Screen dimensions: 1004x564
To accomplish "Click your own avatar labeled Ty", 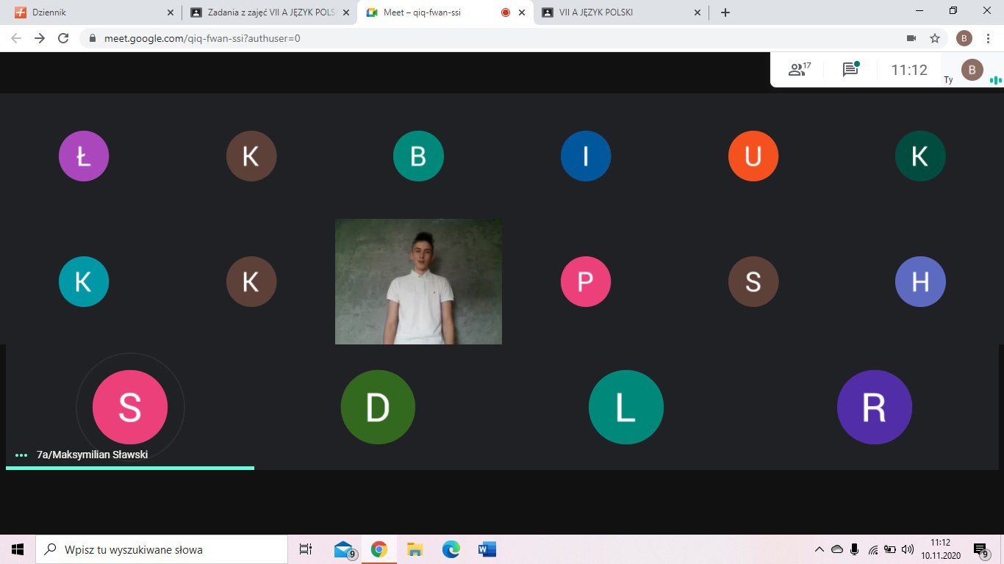I will click(x=972, y=70).
